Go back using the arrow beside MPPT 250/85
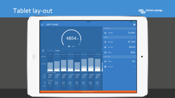The height and width of the screenshot is (98, 175). (x=42, y=25)
